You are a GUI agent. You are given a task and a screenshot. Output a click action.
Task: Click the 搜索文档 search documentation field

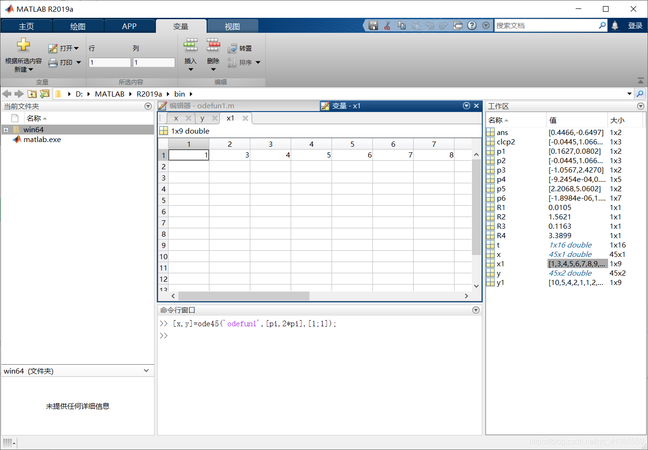546,25
